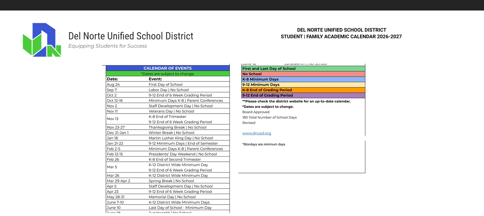Click 'K-8 End of Trimester' event
484x216 pixels.
click(167, 117)
